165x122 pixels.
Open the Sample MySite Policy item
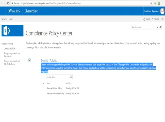pos(54,88)
